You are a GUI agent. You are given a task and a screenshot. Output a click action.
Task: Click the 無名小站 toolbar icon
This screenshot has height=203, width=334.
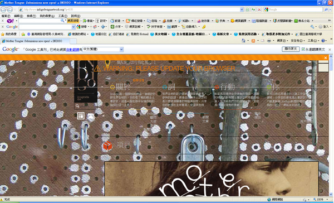tap(296, 21)
